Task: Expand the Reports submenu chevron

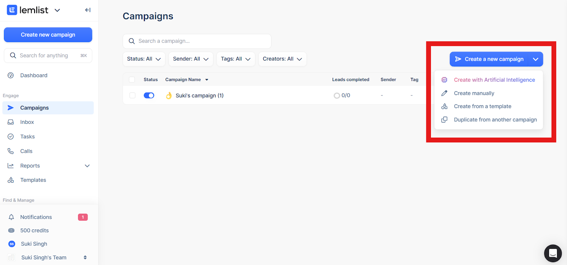Action: pyautogui.click(x=87, y=166)
